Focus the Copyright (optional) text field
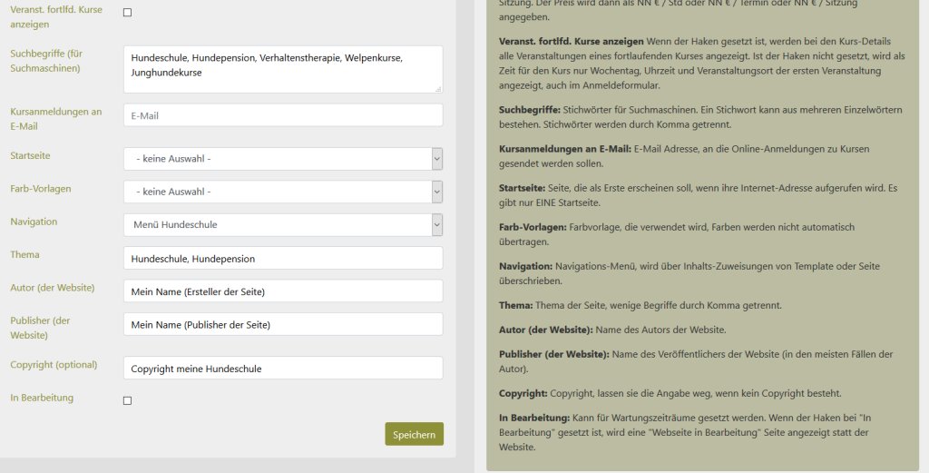 tap(283, 368)
